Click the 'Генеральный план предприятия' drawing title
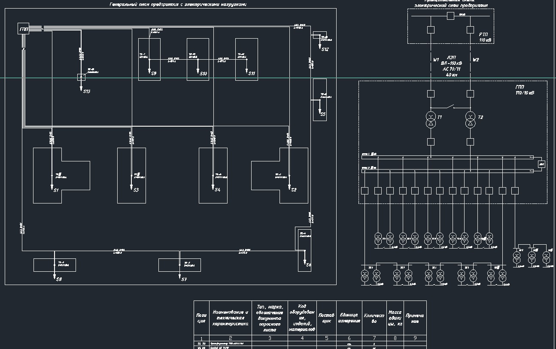This screenshot has height=349, width=556. [178, 4]
